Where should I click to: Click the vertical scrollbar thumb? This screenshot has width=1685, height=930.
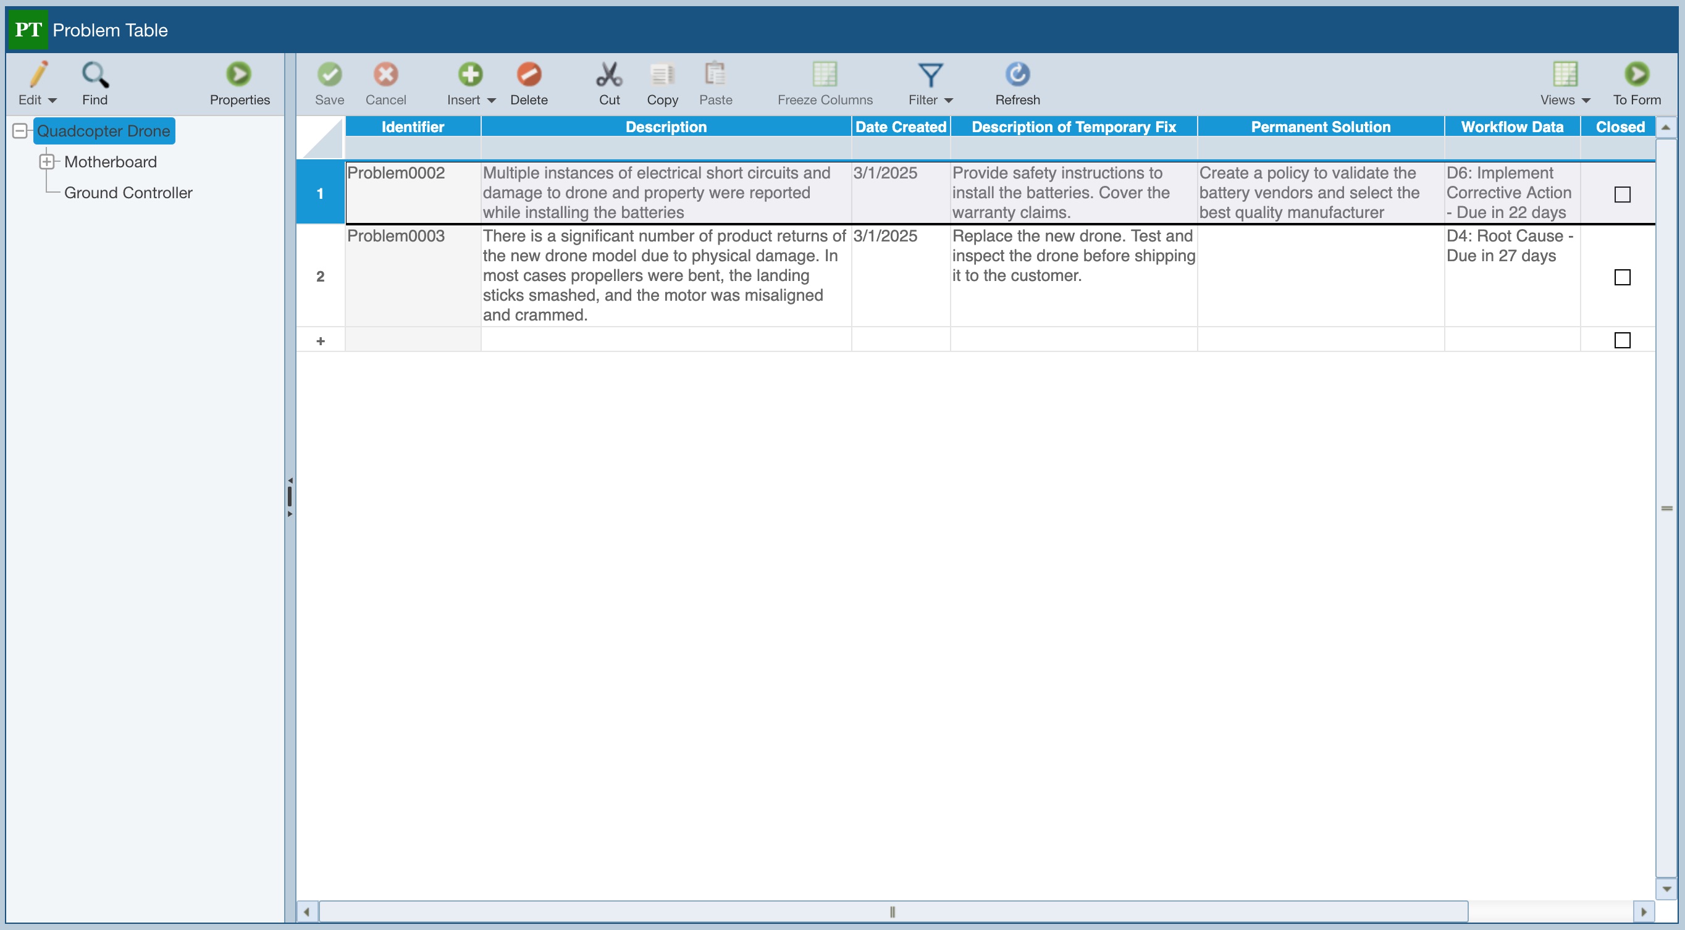tap(1666, 508)
